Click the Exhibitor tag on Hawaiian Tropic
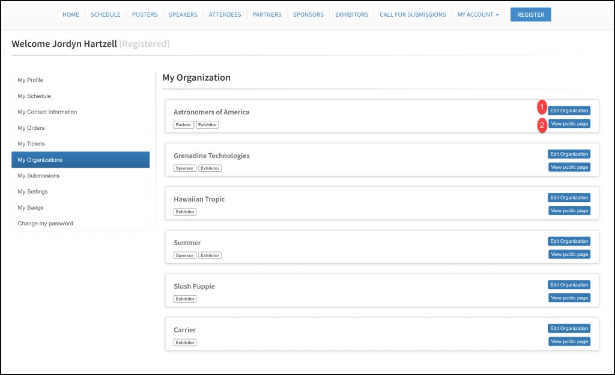The width and height of the screenshot is (615, 375). [185, 212]
